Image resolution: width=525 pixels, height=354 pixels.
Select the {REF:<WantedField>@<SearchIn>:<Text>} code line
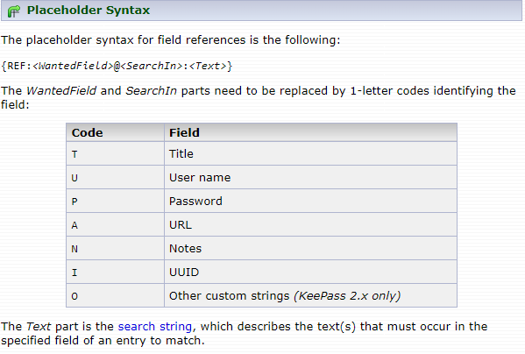[x=117, y=66]
